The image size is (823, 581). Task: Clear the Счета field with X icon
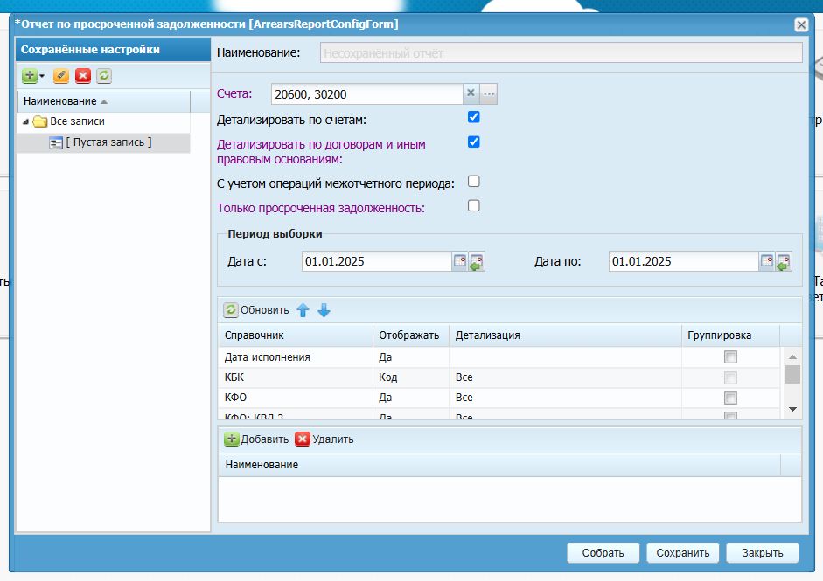pyautogui.click(x=471, y=93)
